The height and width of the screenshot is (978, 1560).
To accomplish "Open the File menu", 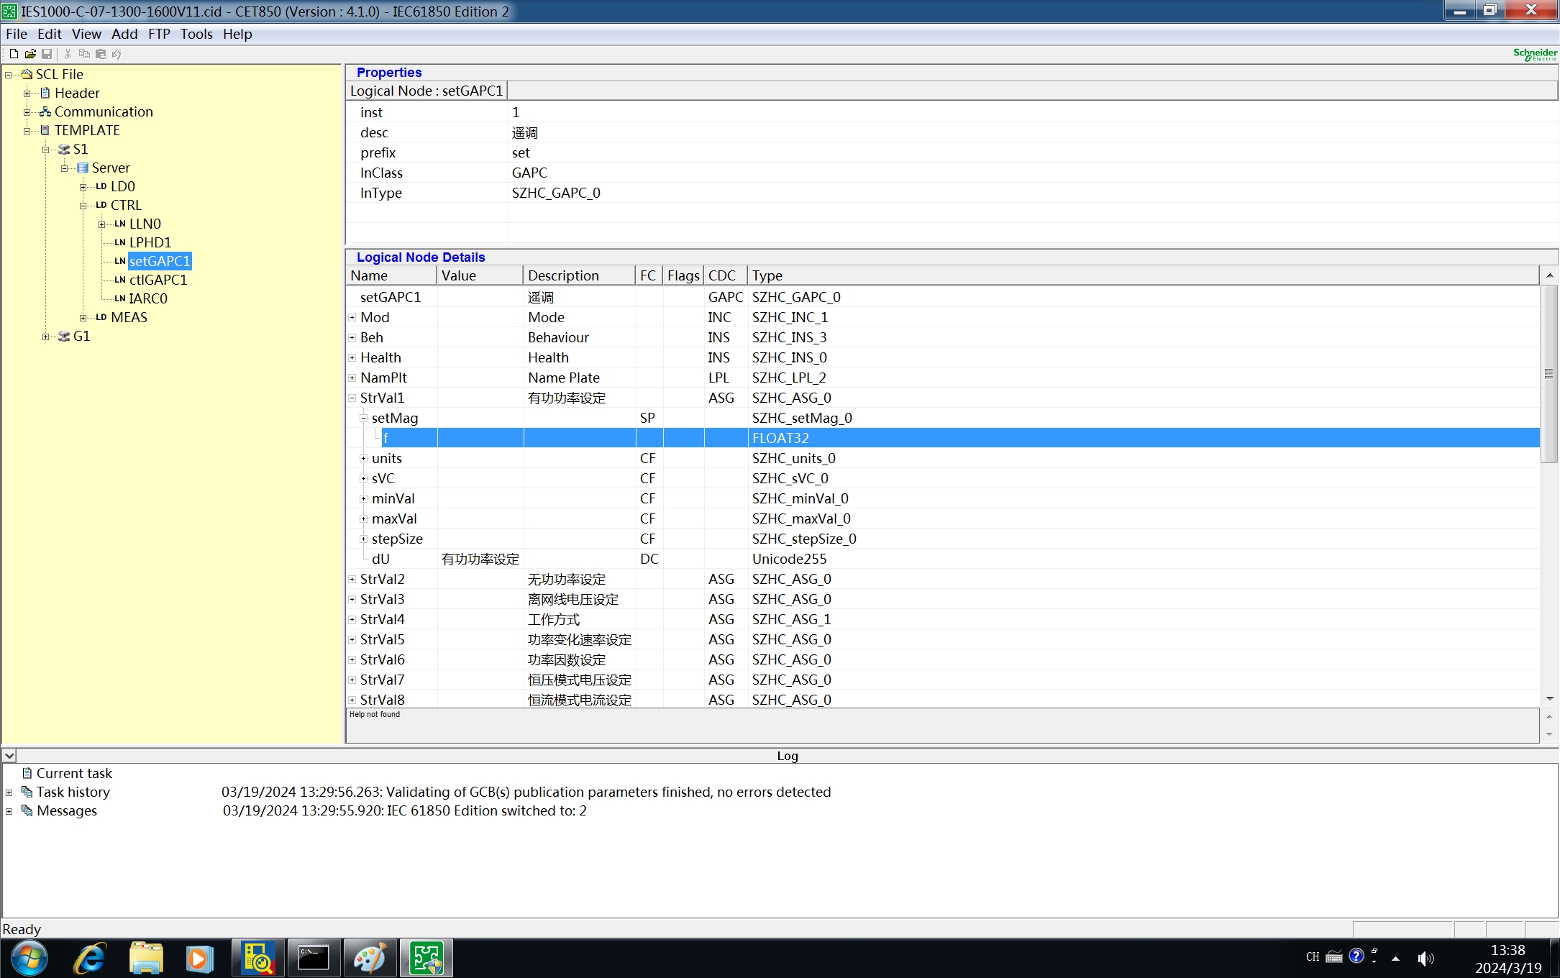I will click(x=16, y=34).
